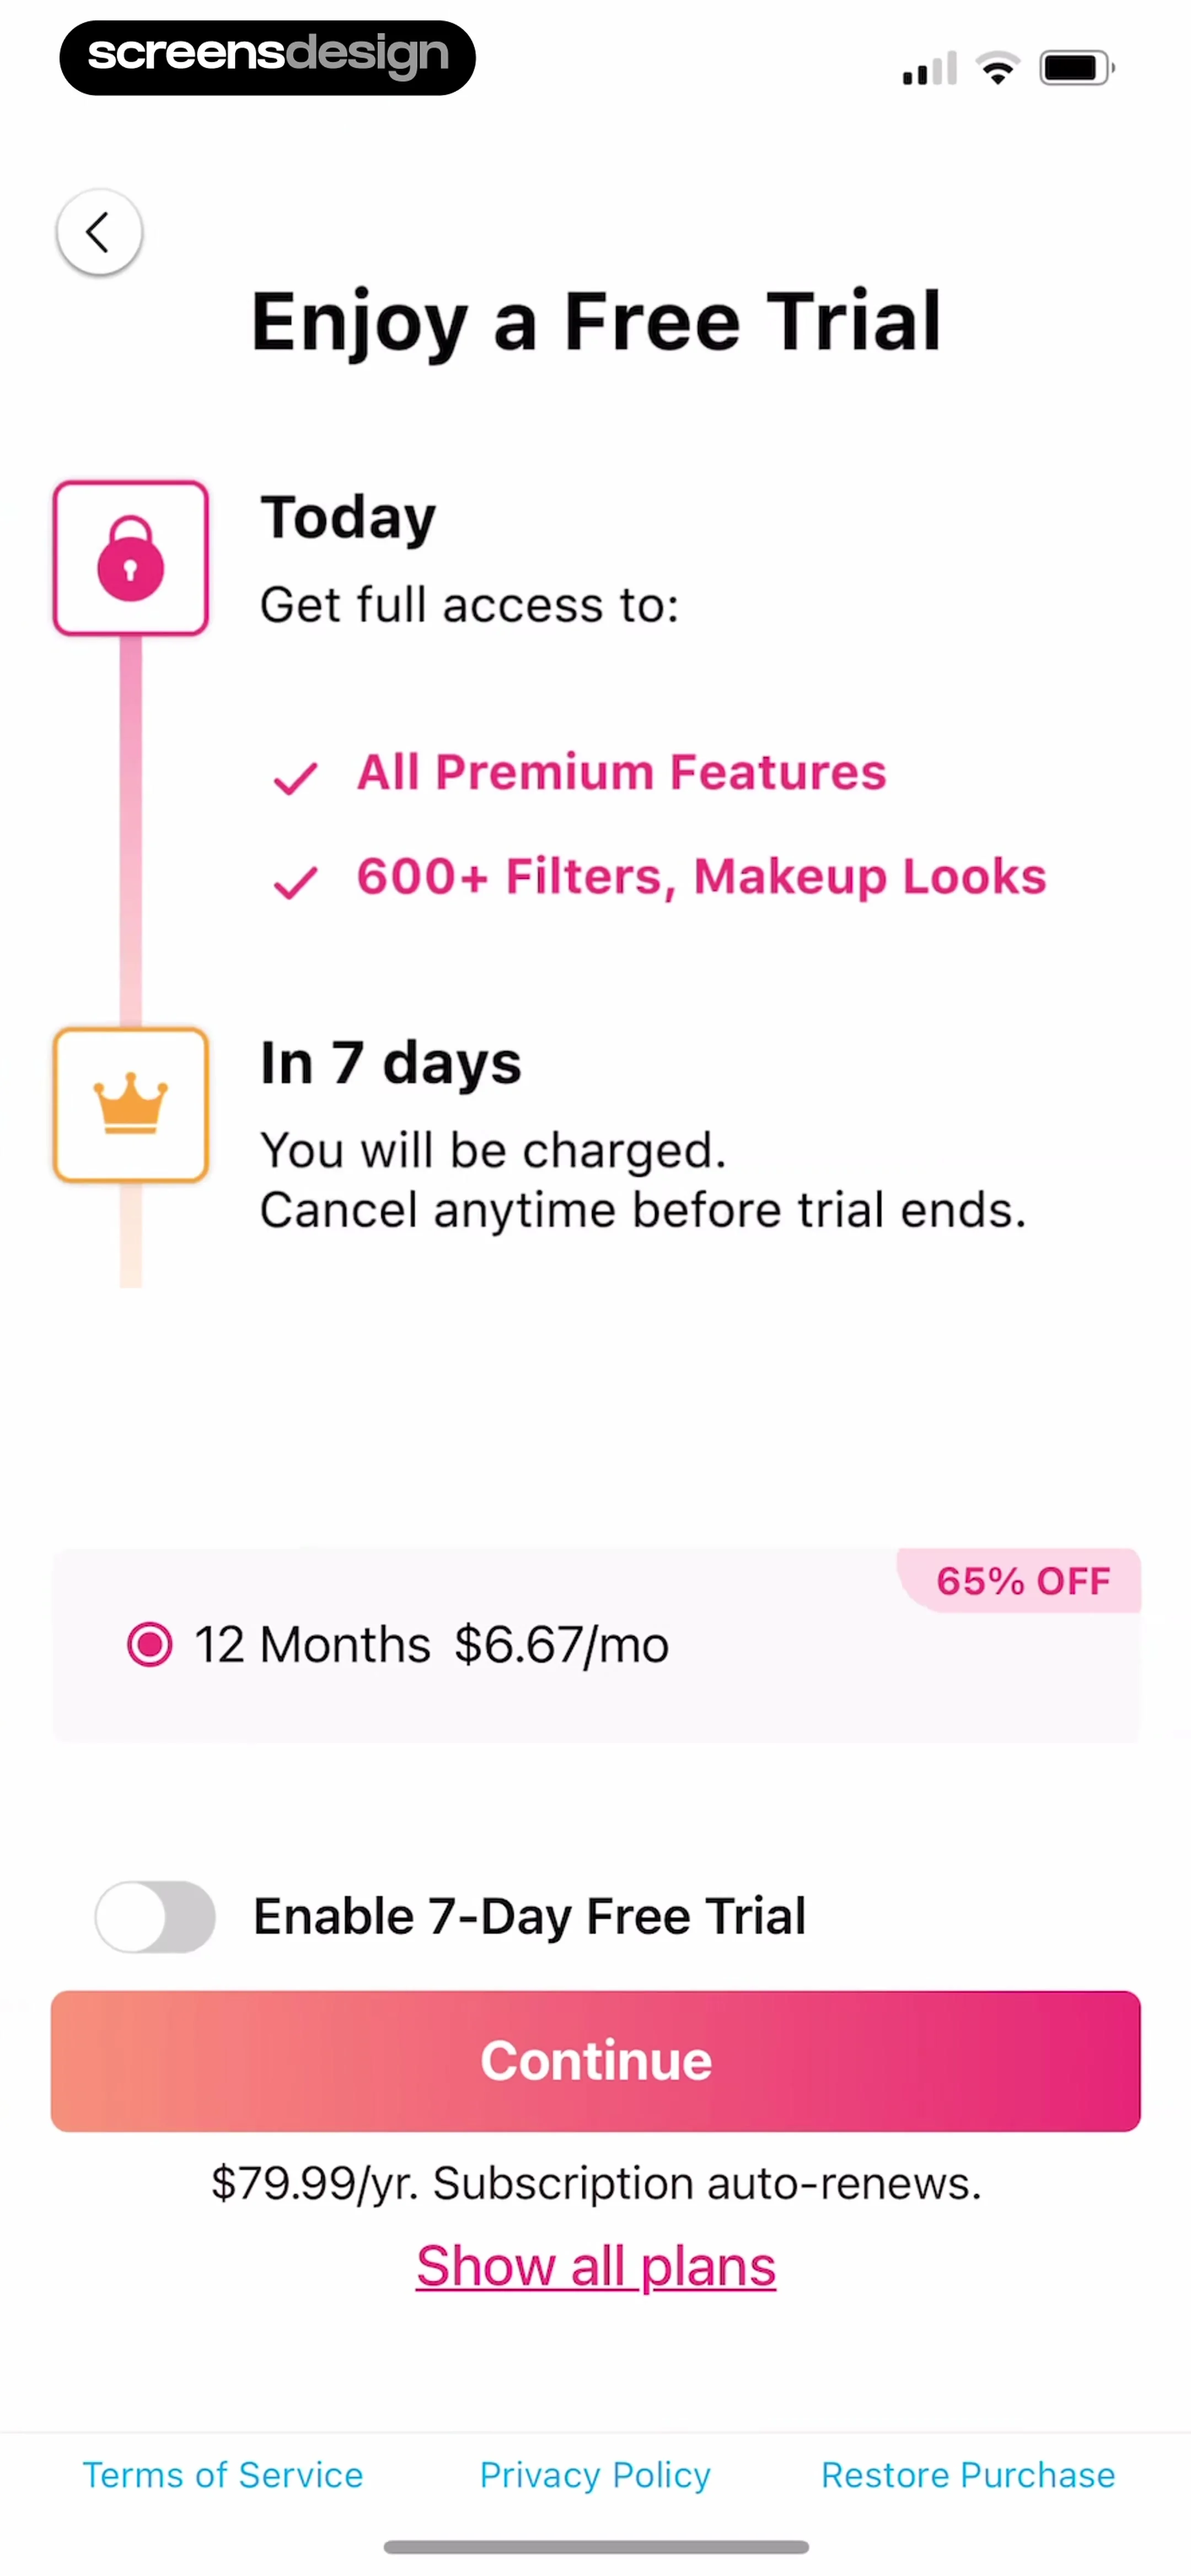This screenshot has width=1191, height=2576.
Task: Open Terms of Service
Action: click(x=223, y=2475)
